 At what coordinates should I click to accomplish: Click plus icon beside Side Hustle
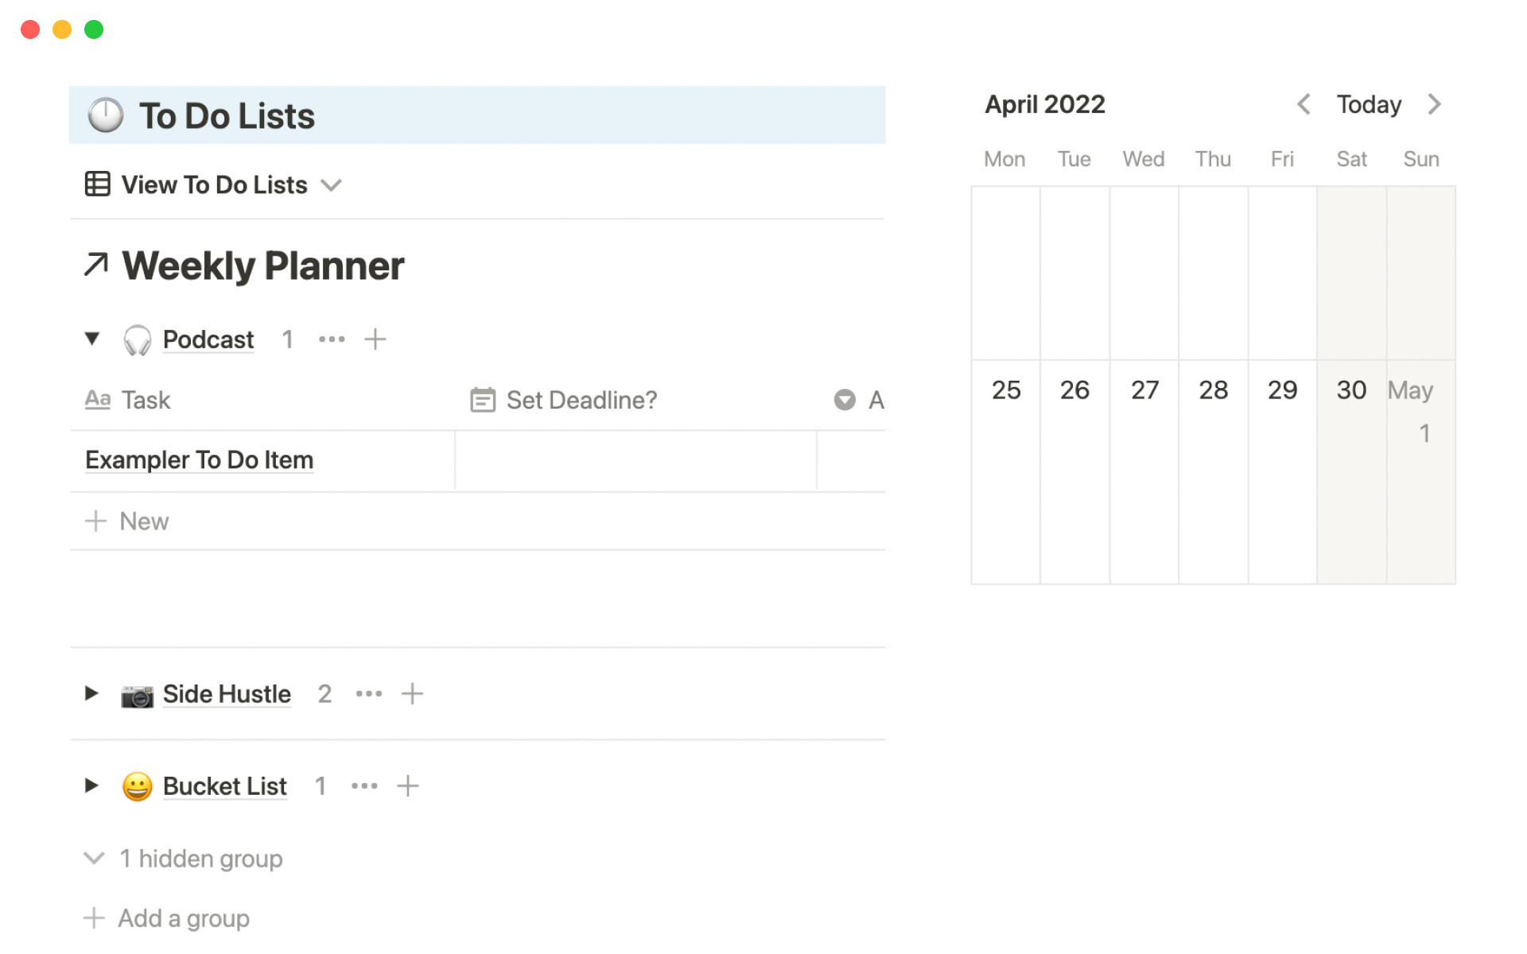(x=412, y=694)
